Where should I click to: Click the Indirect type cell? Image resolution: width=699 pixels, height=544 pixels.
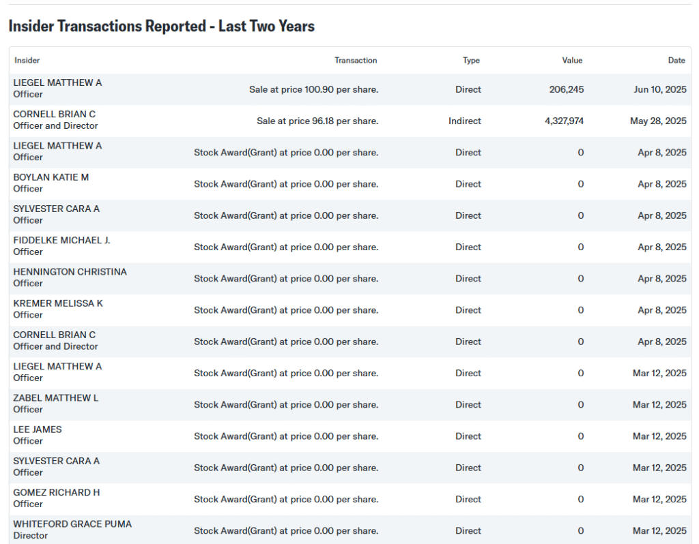click(x=464, y=121)
